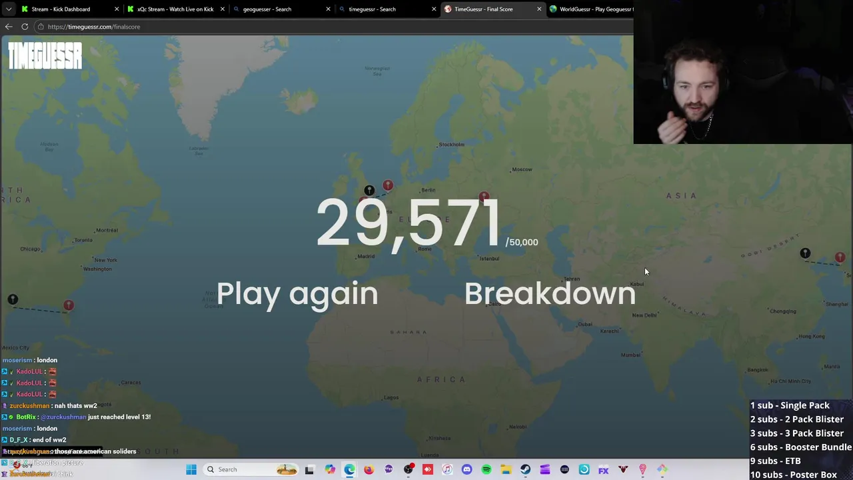
Task: Open the multicolored app at the taskbar's end
Action: pos(662,469)
